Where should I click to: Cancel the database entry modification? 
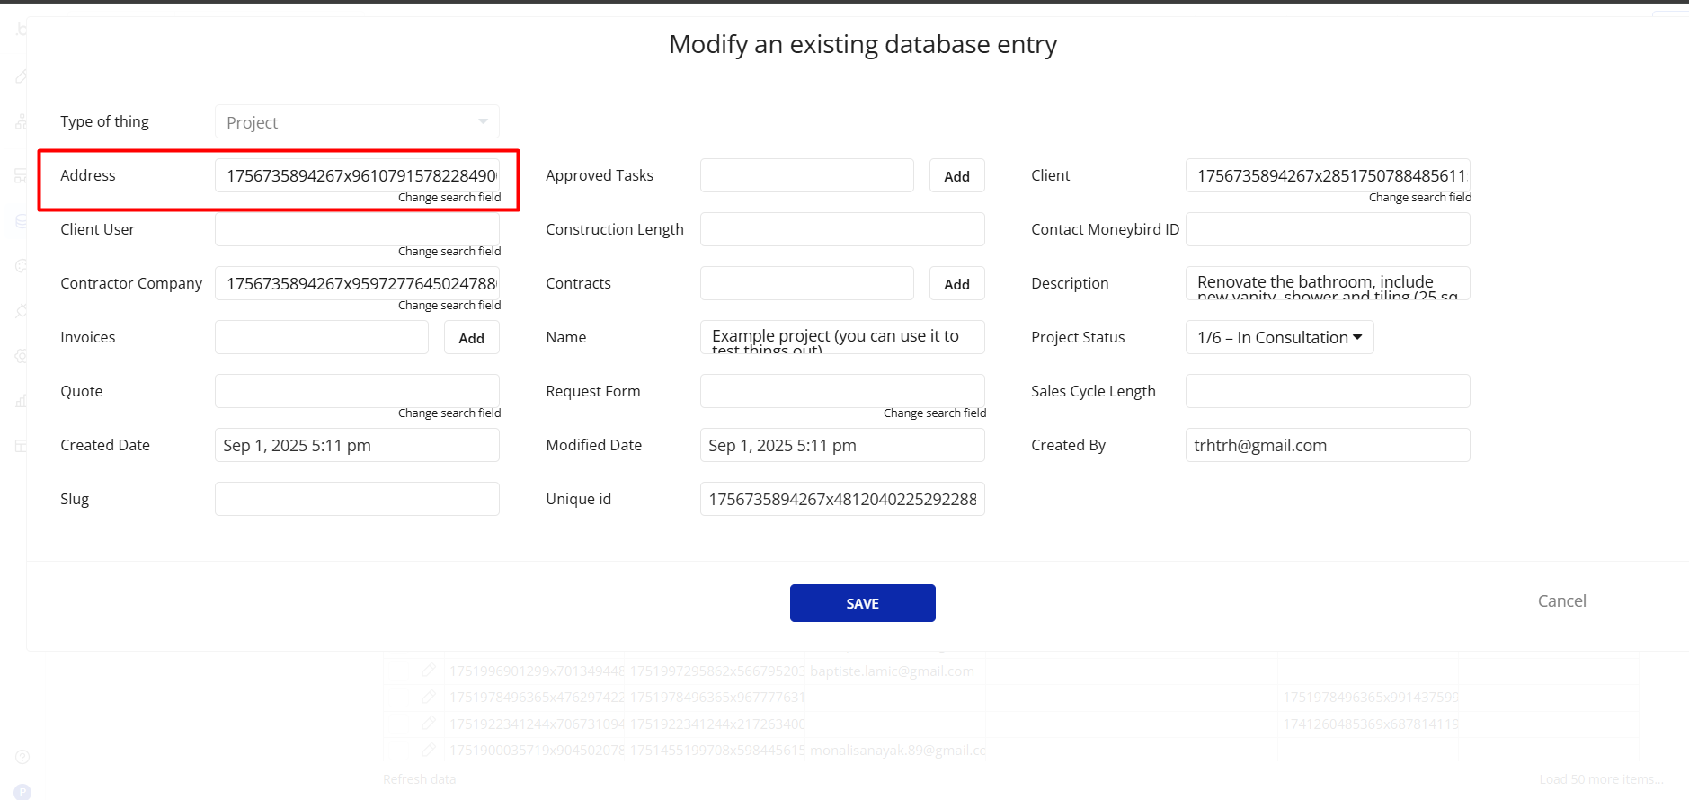click(x=1561, y=601)
